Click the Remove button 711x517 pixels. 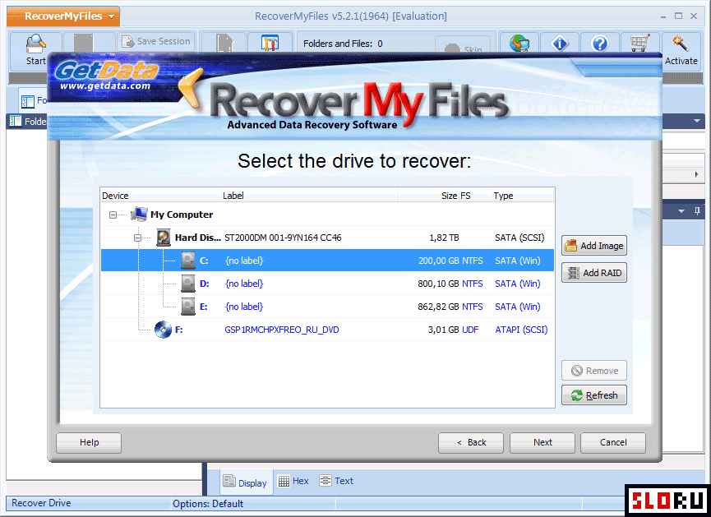click(x=594, y=371)
